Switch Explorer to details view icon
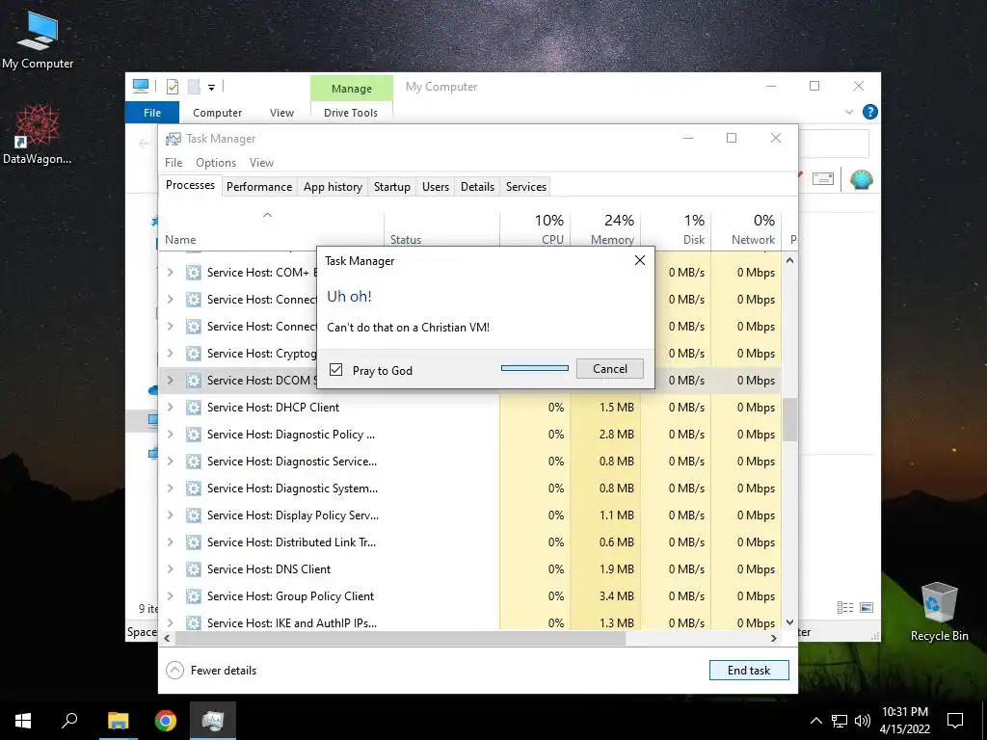Viewport: 987px width, 740px height. [845, 607]
